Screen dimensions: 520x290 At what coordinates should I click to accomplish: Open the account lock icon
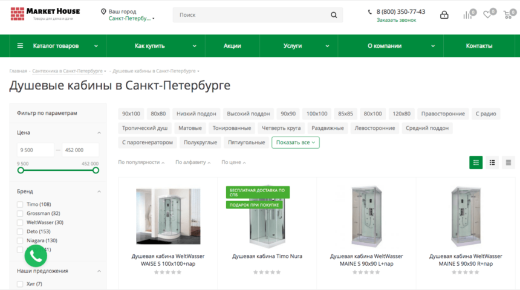(444, 15)
